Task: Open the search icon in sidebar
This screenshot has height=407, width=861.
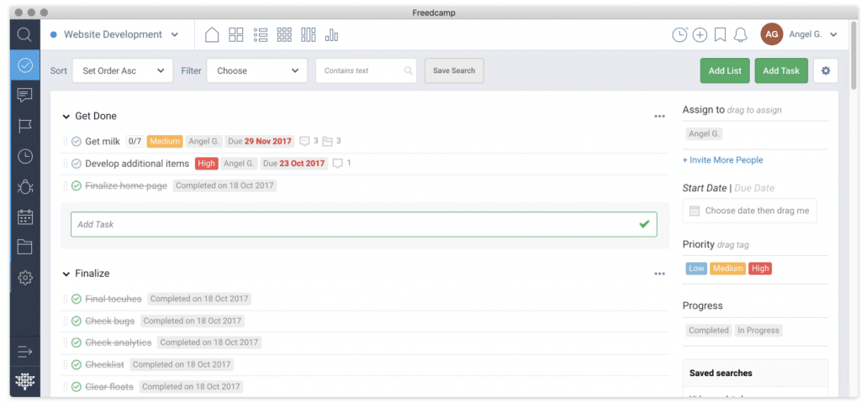Action: 24,34
